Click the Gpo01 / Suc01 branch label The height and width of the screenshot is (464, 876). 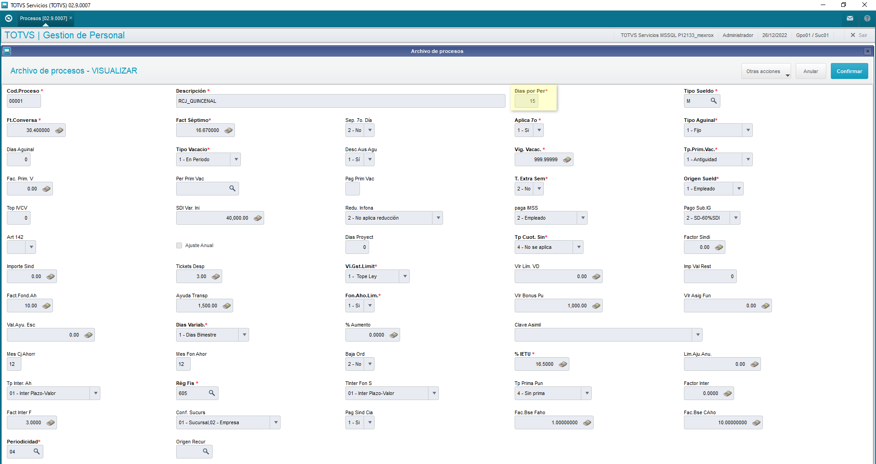[812, 35]
